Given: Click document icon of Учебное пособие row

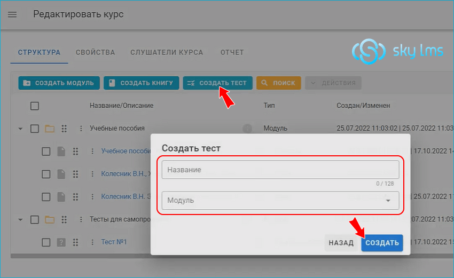Looking at the screenshot, I should click(x=61, y=152).
